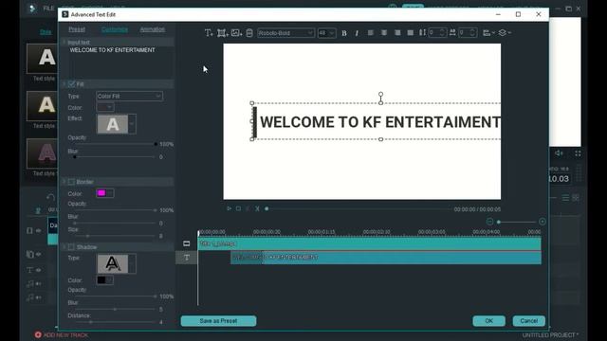Viewport: 607px width, 341px height.
Task: Open the Fill Color dropdown swatch
Action: tap(105, 107)
